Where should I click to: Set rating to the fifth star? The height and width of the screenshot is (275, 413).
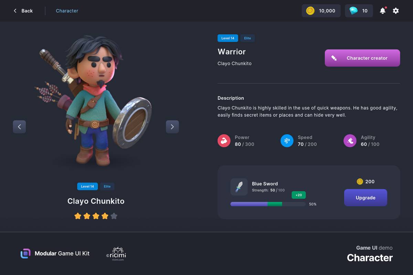pos(114,216)
